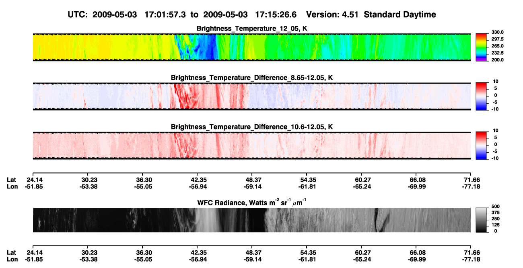This screenshot has width=523, height=268.
Task: Click the 10.6-12.05 temperature difference image strip
Action: (251, 145)
